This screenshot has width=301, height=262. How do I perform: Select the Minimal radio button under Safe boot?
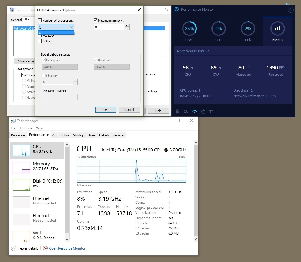pos(24,81)
